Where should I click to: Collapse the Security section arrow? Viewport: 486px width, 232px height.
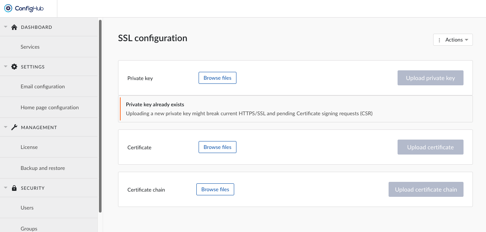(x=6, y=188)
